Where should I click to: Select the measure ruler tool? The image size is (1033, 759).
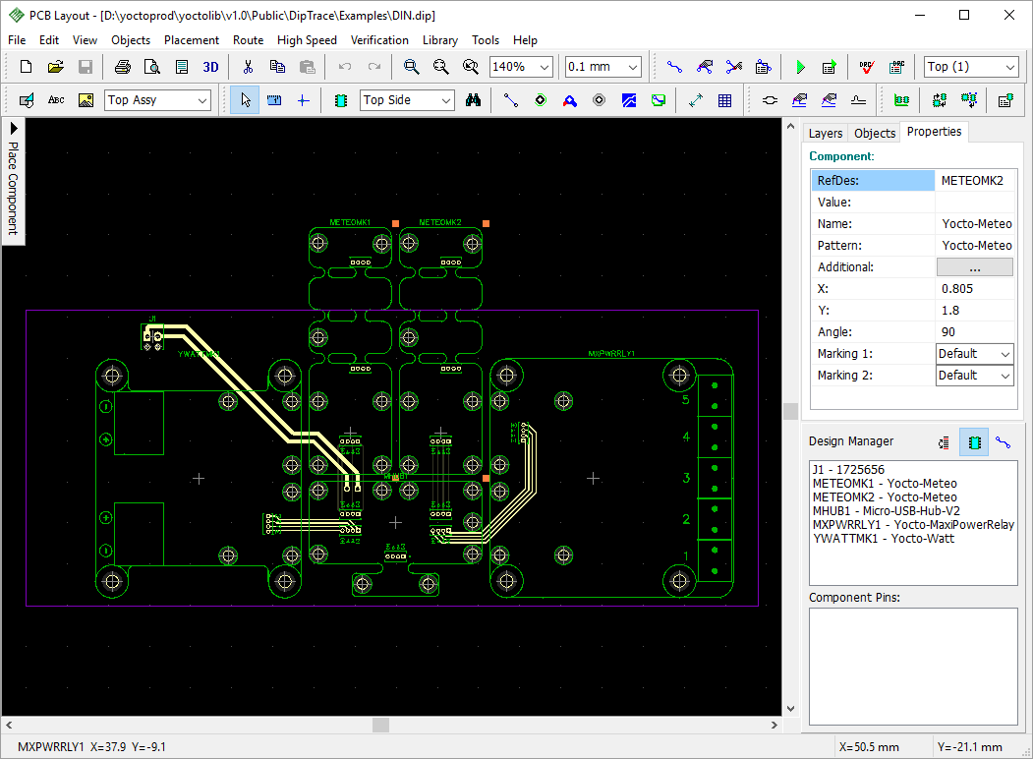point(274,100)
